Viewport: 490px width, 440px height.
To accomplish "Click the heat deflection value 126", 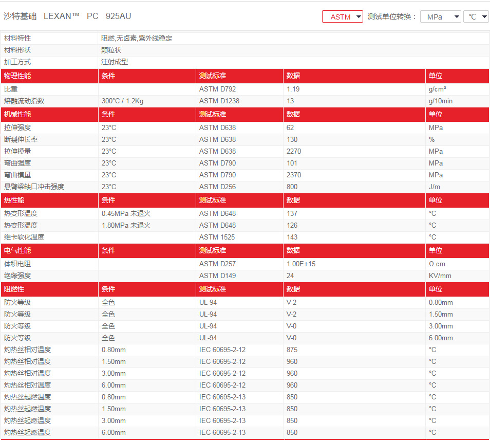I will pos(292,226).
